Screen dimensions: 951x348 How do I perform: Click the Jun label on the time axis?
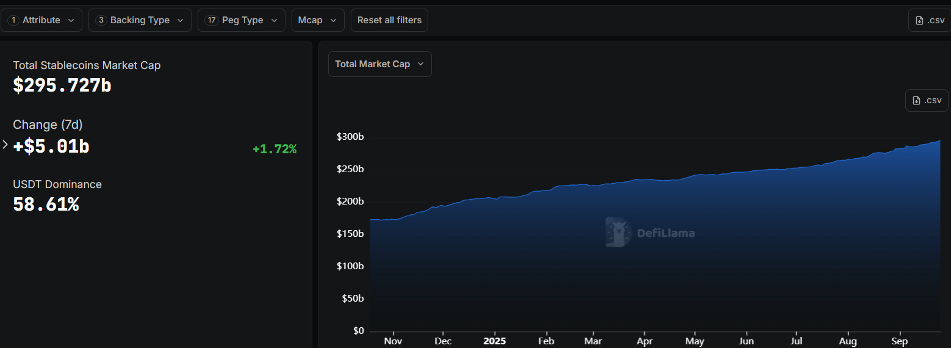[745, 341]
